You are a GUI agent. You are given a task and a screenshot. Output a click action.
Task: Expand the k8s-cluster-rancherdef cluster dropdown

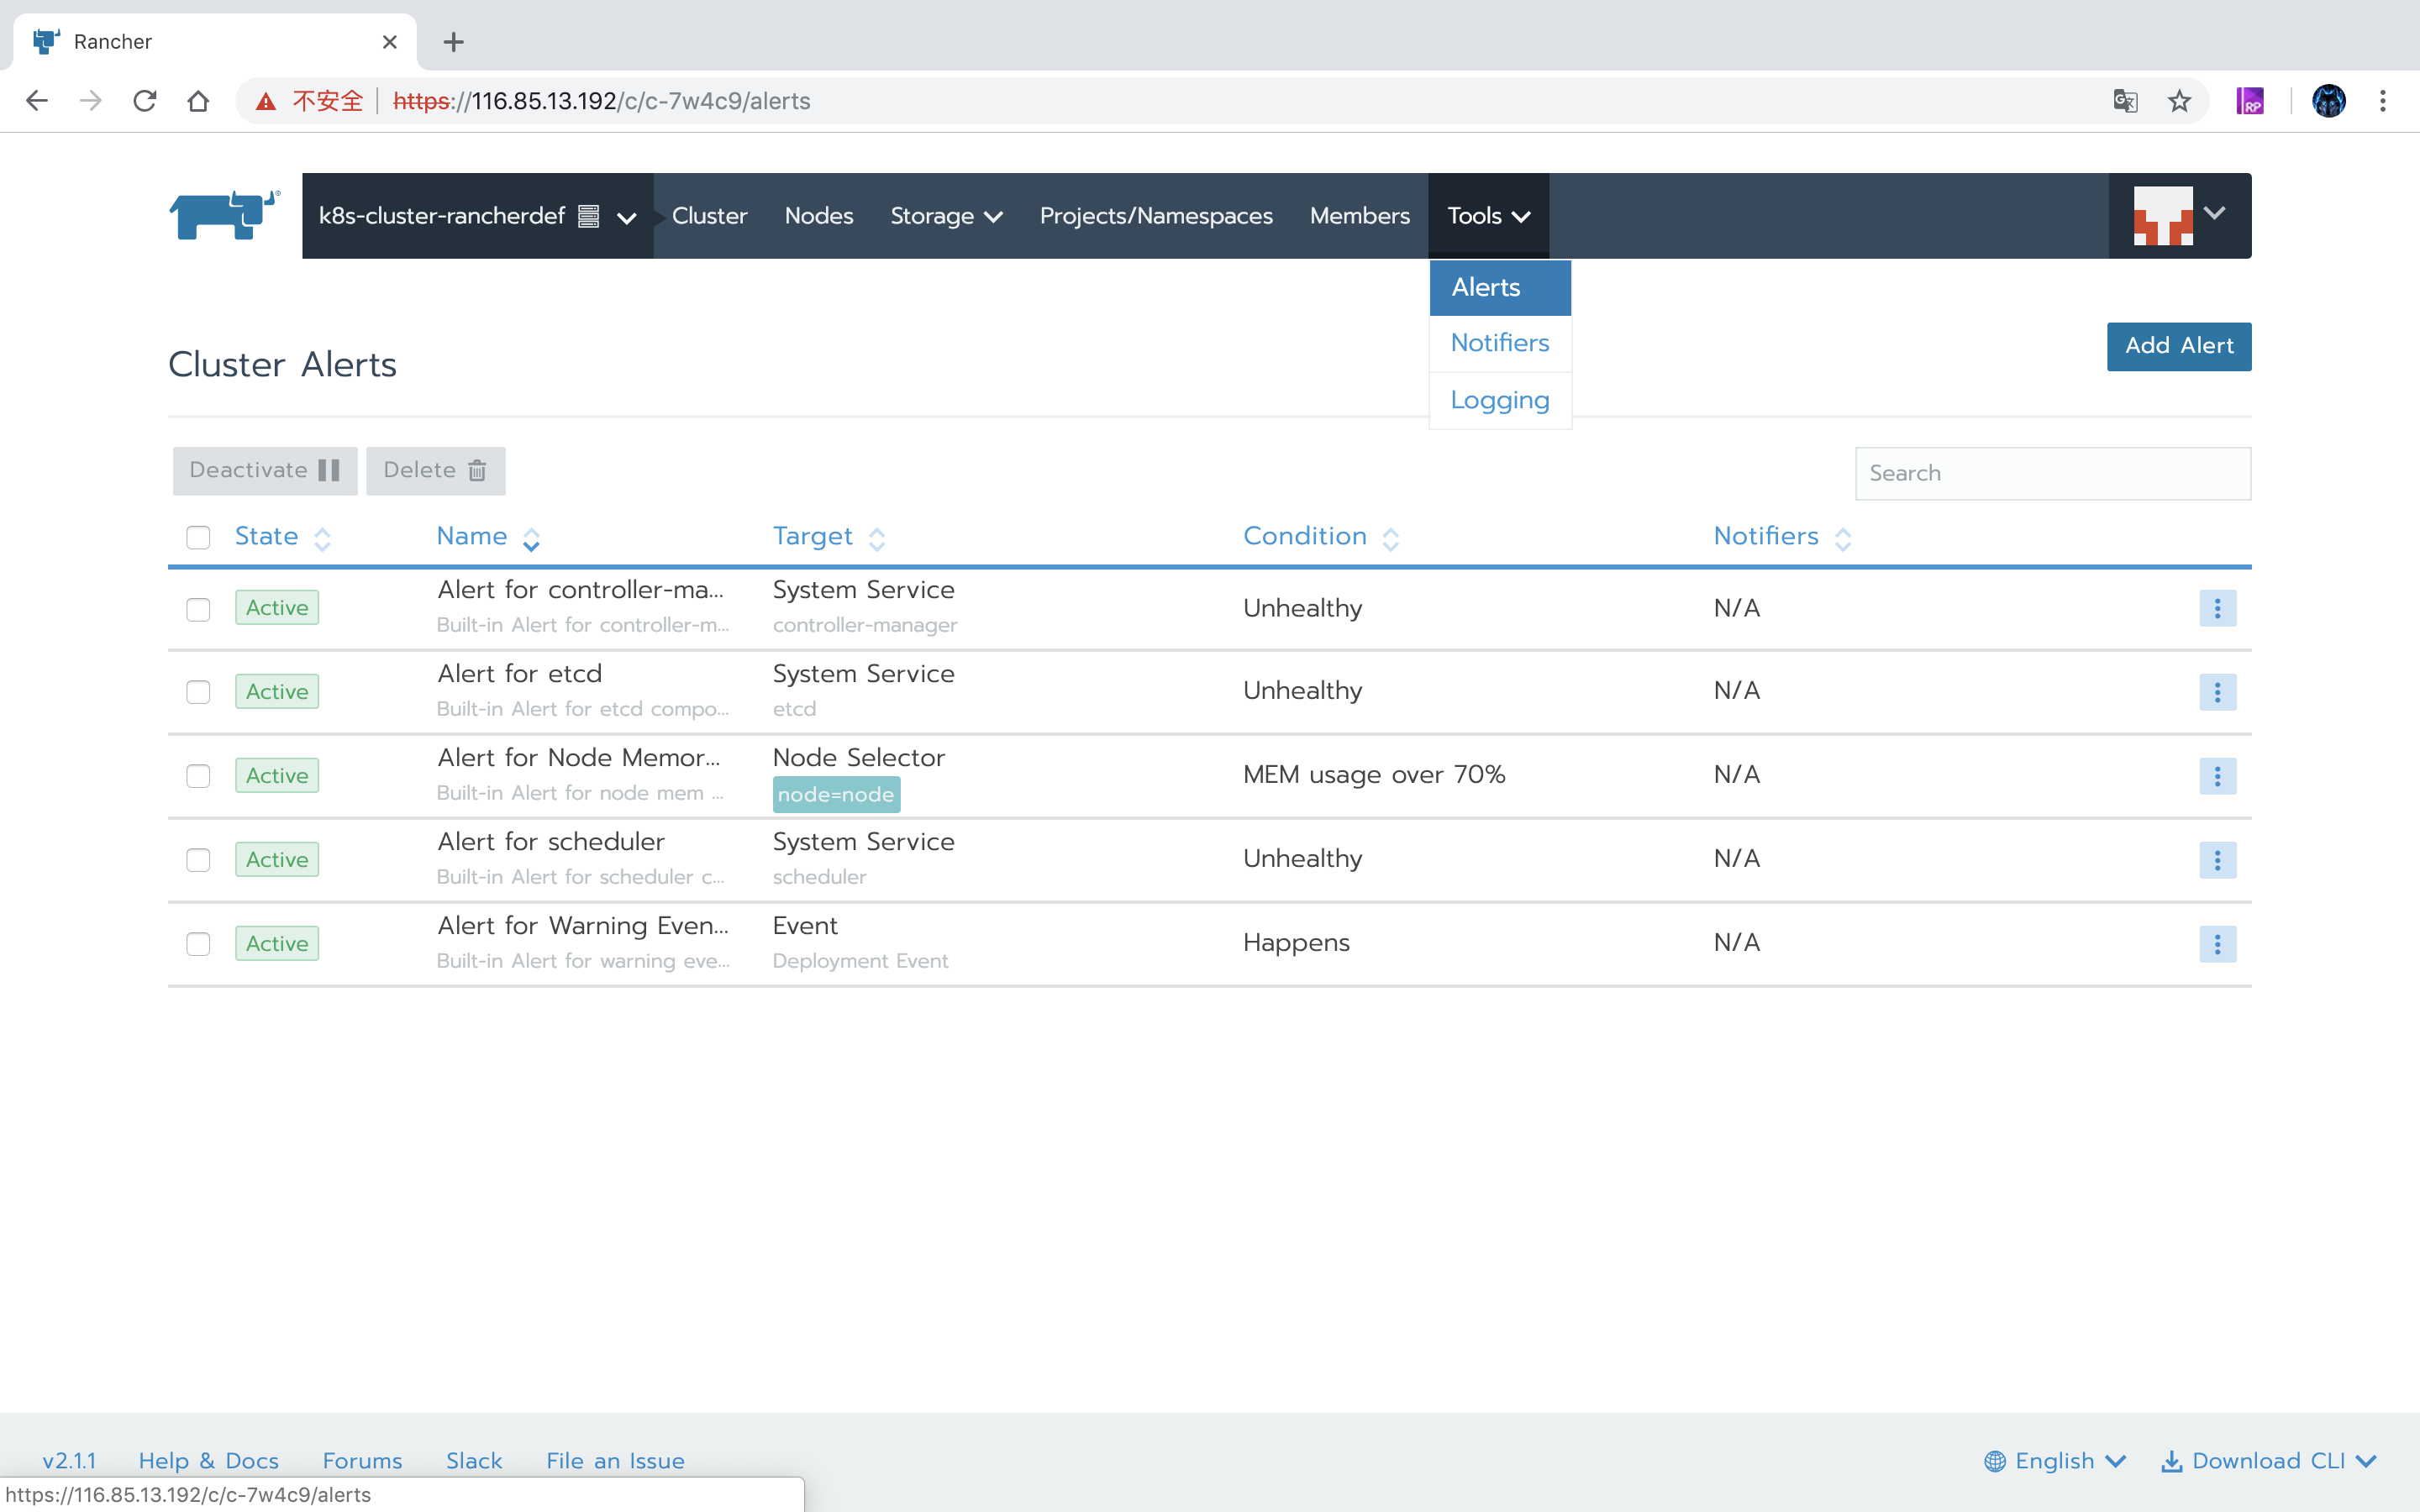point(477,216)
